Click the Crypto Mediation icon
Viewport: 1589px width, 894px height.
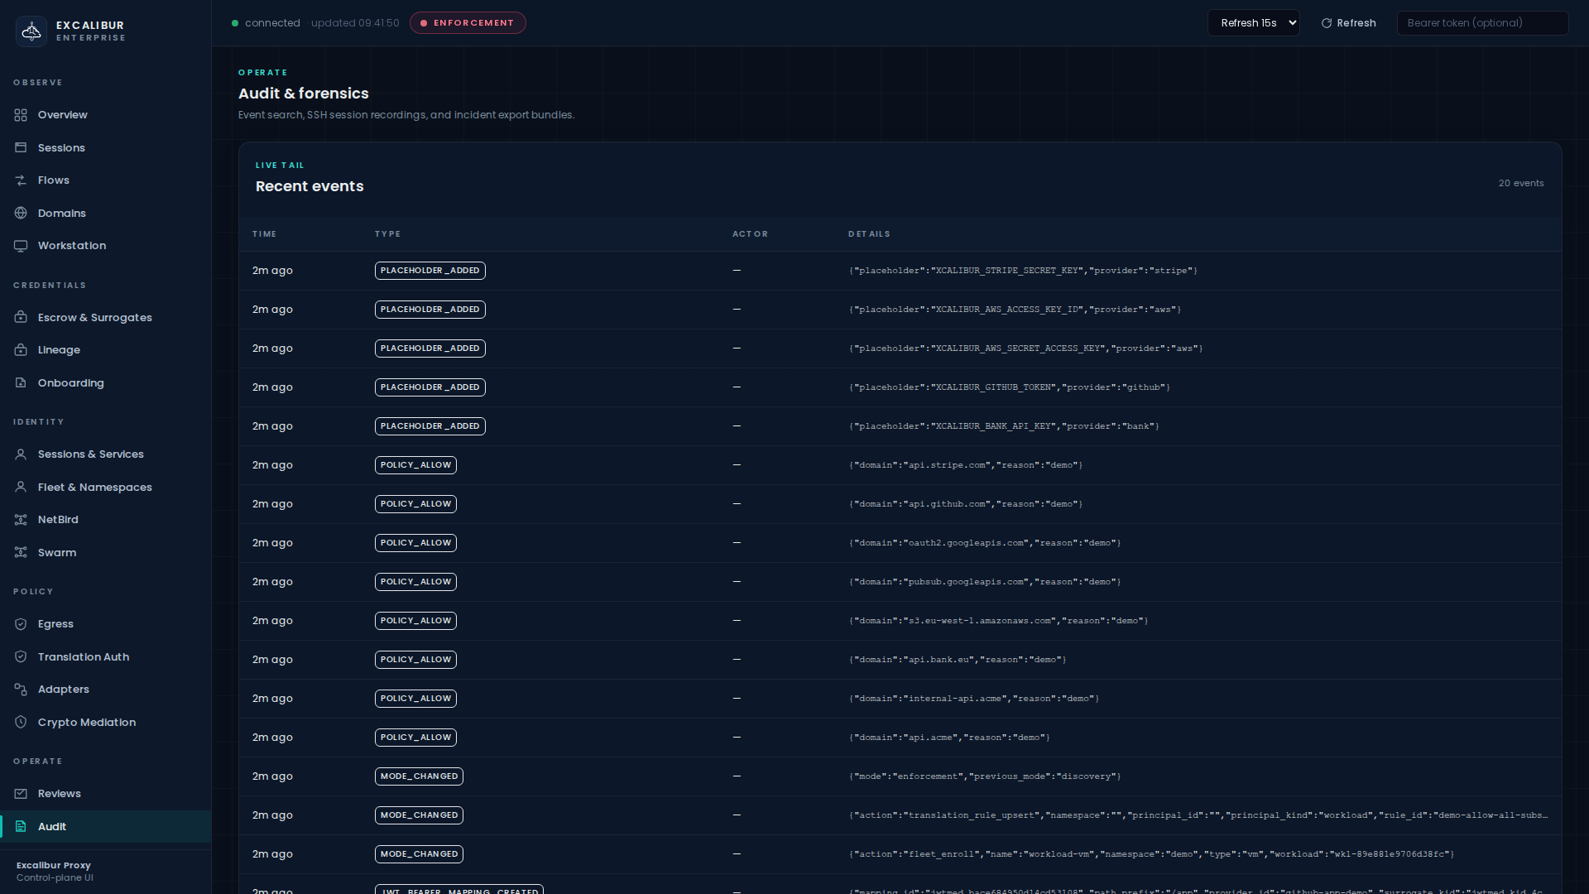coord(21,723)
